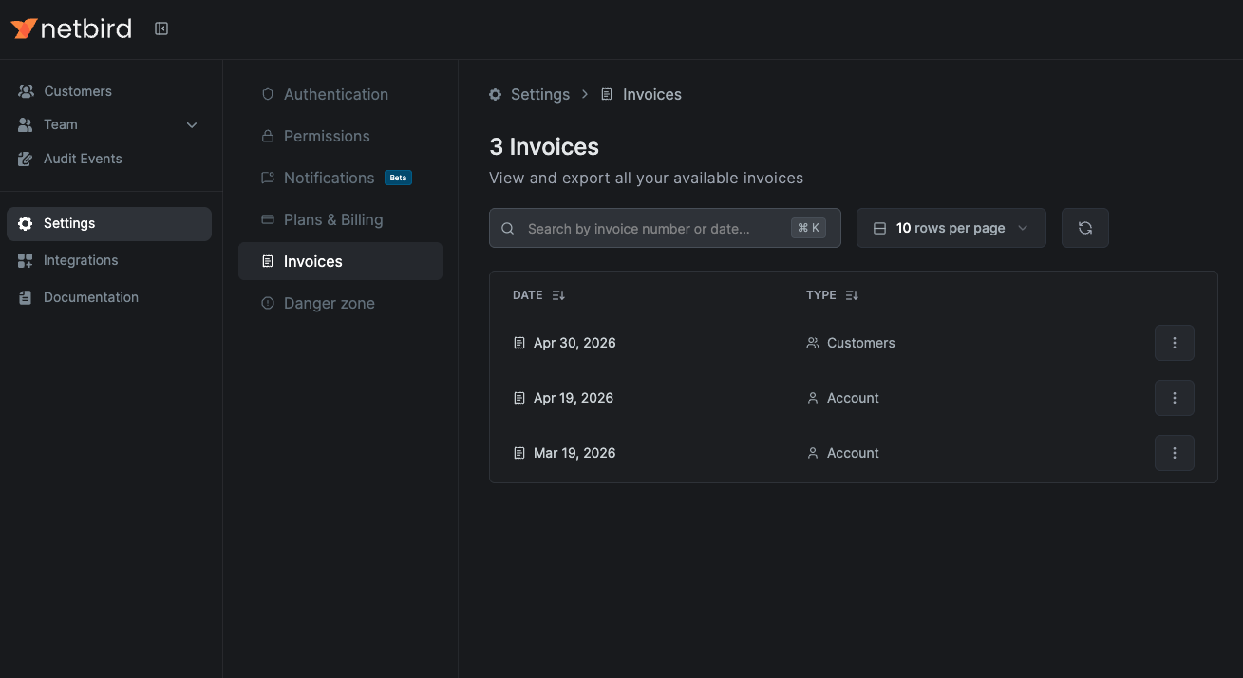Click the ⌘K shortcut badge
The image size is (1243, 678).
click(x=809, y=228)
